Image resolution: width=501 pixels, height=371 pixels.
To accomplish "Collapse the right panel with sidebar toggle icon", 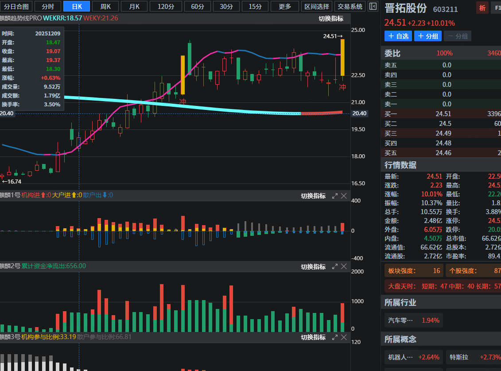I will click(373, 6).
